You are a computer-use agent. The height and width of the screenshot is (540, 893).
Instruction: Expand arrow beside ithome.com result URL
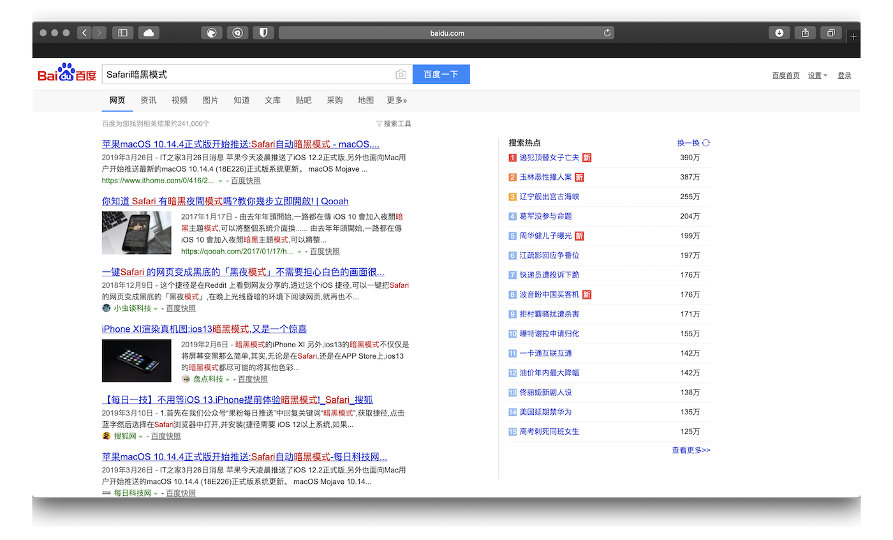pos(221,181)
